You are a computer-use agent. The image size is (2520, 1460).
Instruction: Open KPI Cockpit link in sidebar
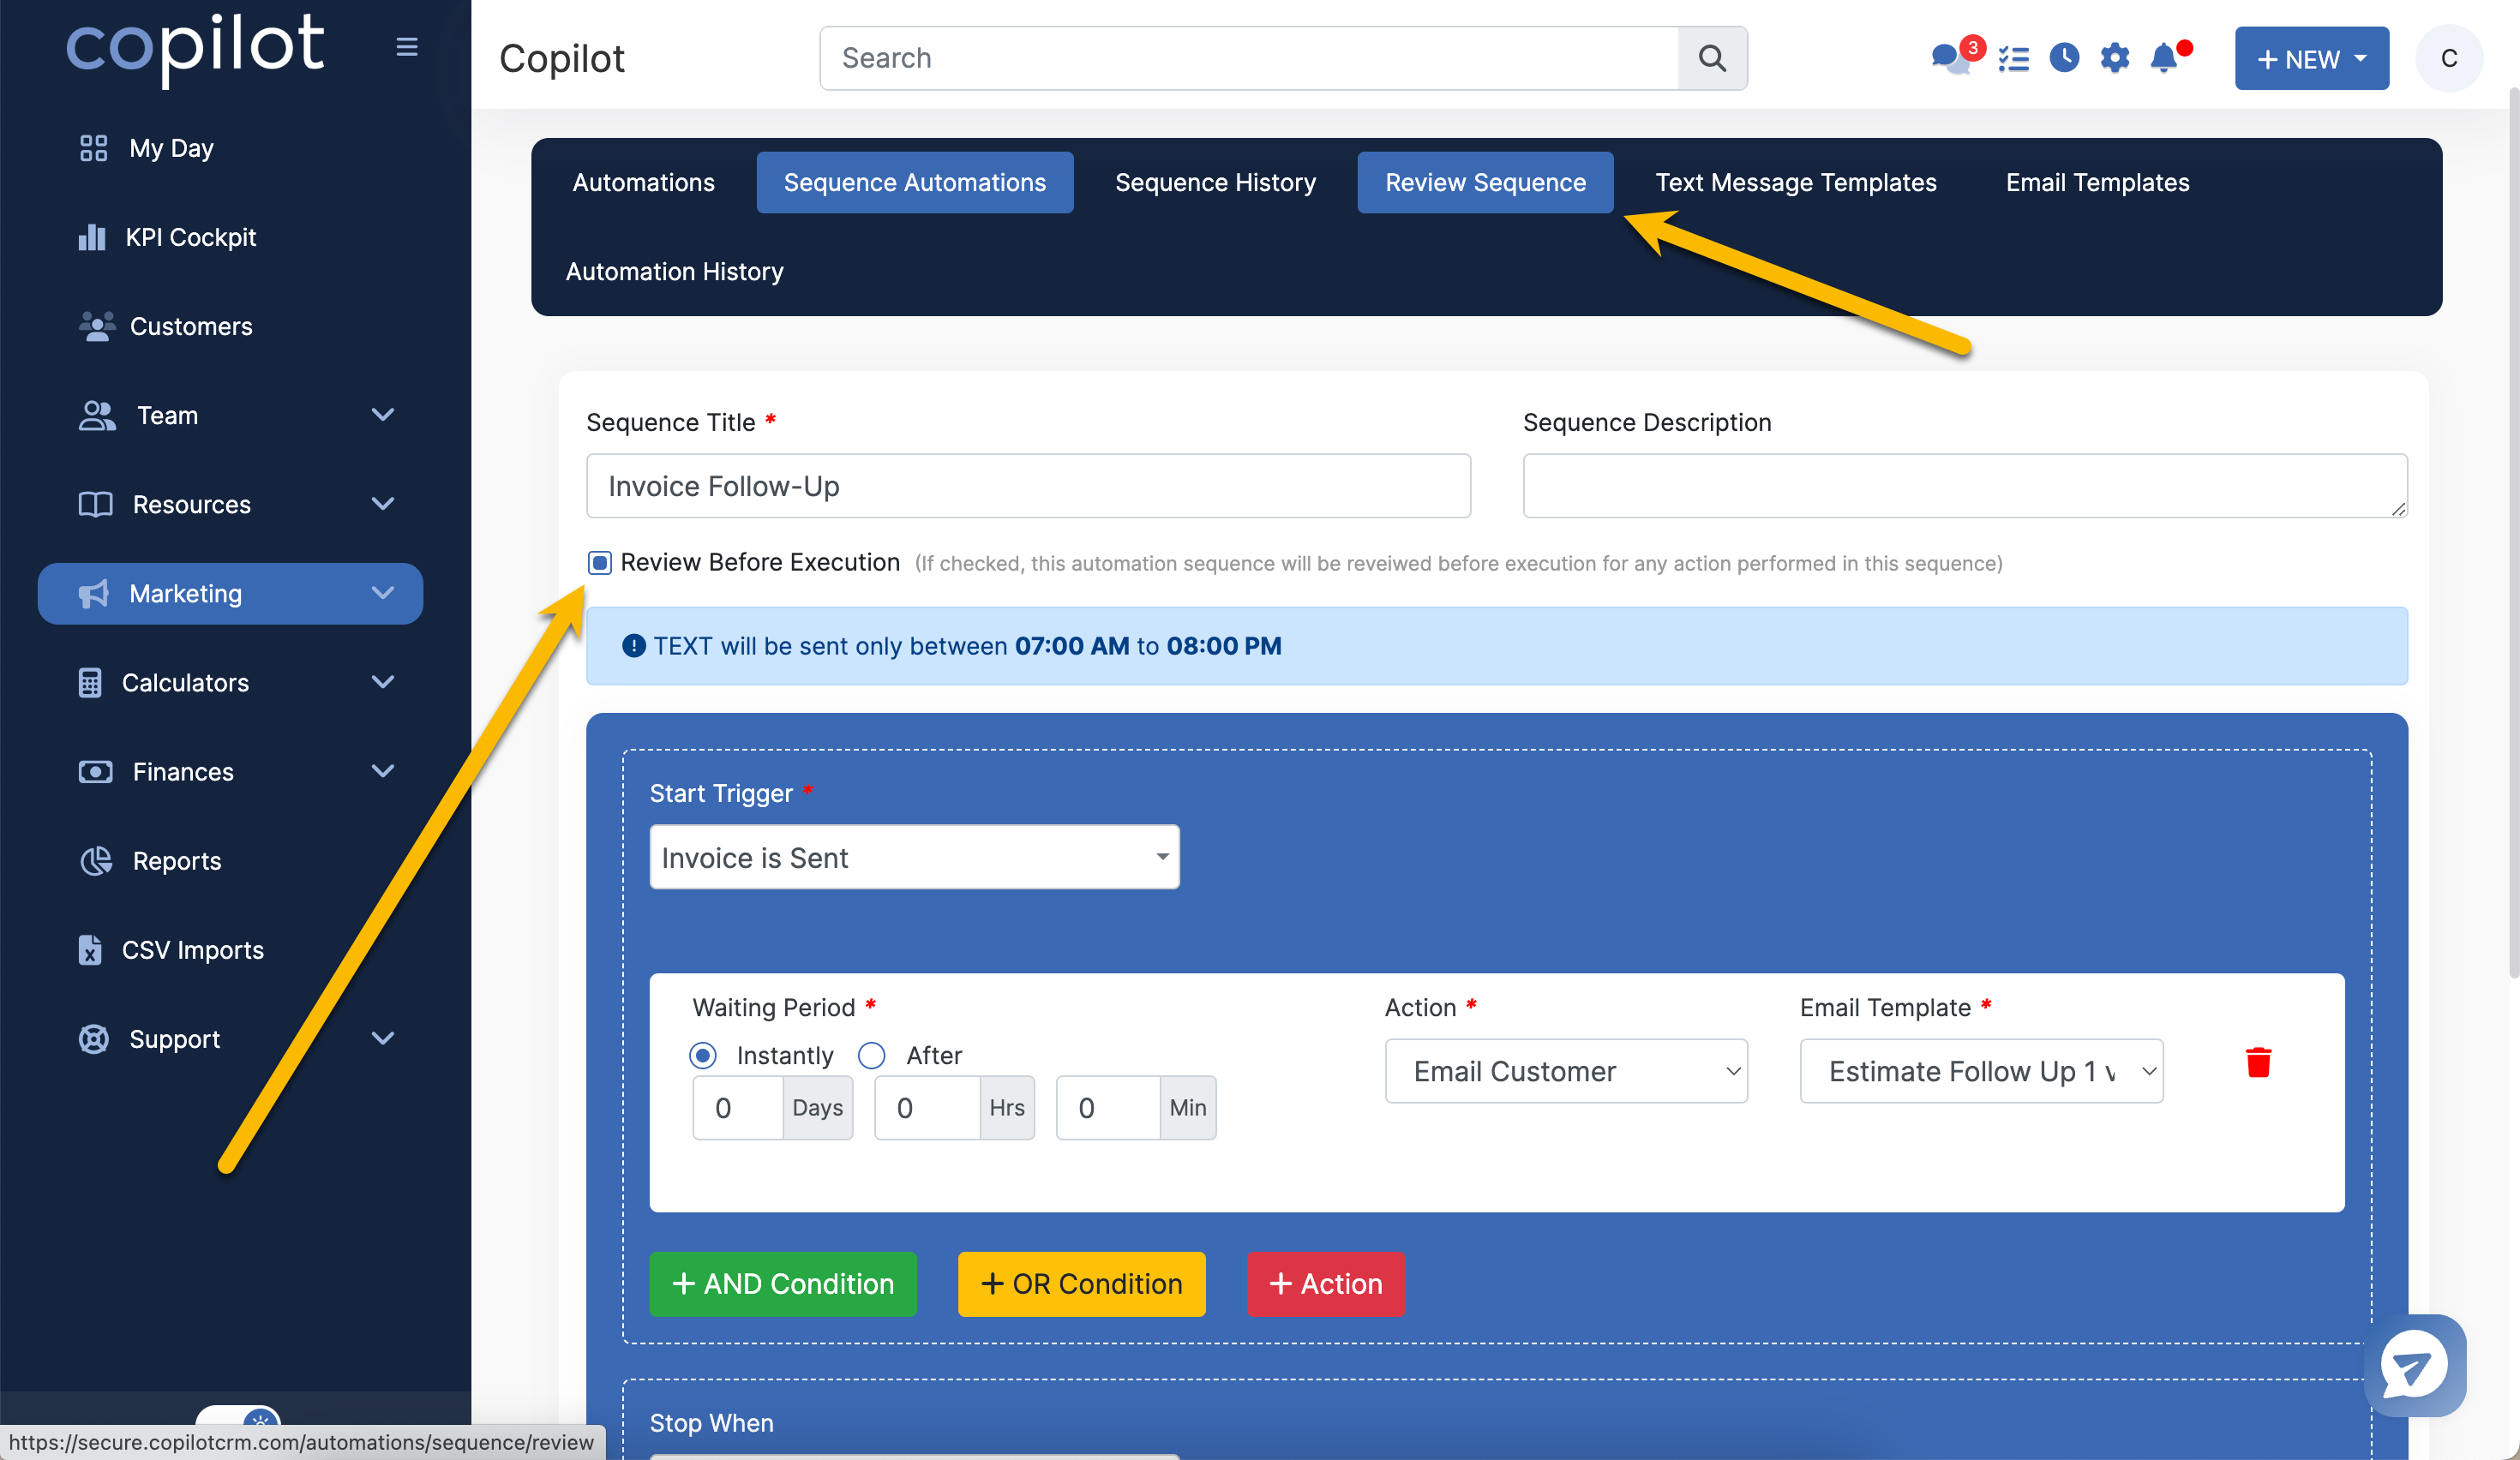pos(190,236)
